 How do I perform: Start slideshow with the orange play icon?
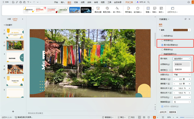point(155,117)
